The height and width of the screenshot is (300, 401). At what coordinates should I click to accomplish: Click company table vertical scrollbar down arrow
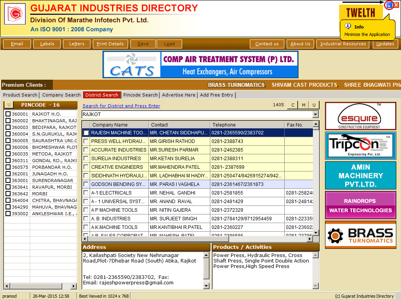[x=316, y=232]
